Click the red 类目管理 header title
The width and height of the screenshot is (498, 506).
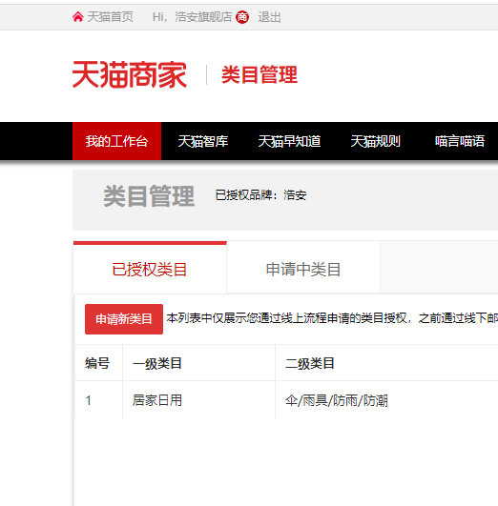coord(259,74)
